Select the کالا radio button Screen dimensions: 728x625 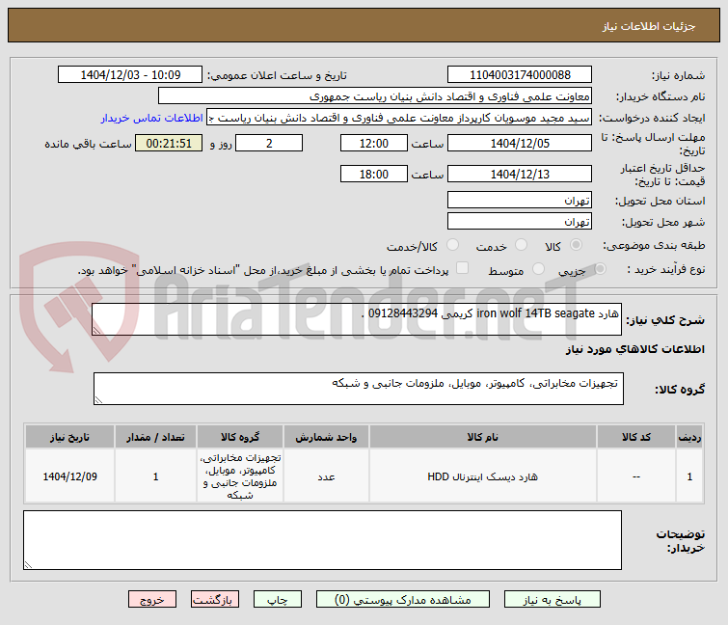[576, 245]
